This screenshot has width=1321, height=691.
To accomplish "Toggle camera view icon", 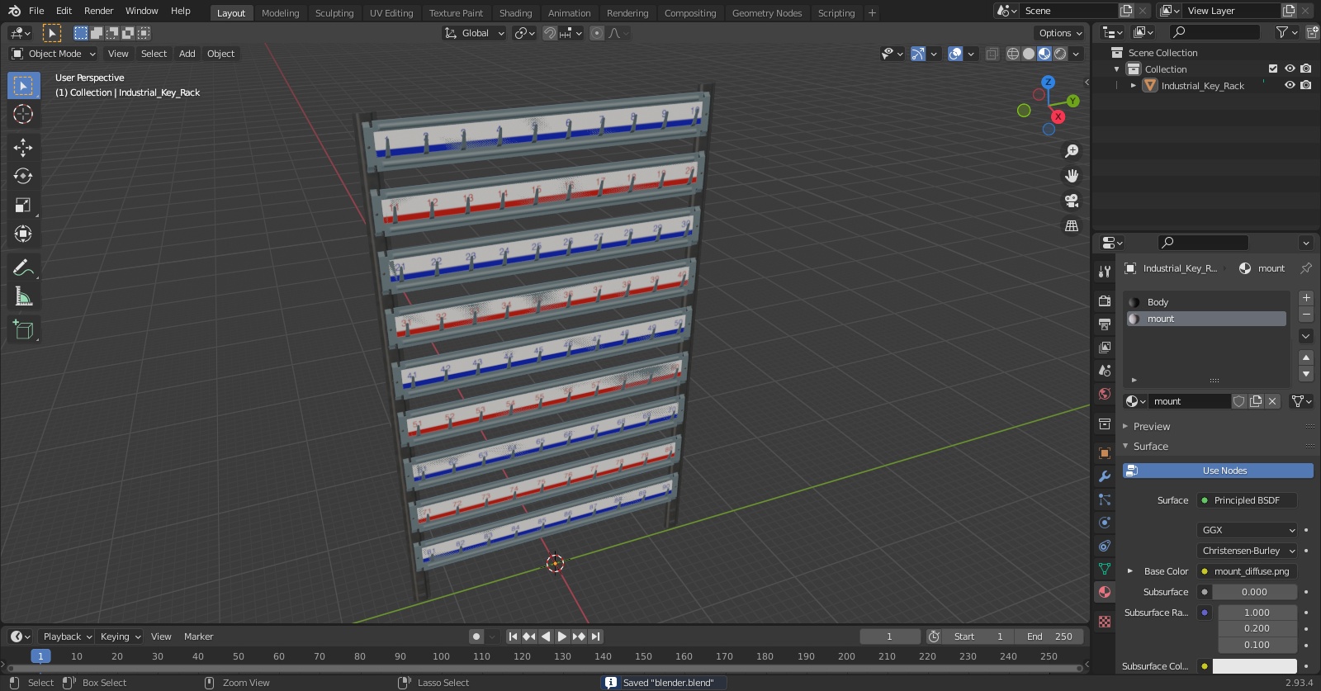I will point(1072,201).
